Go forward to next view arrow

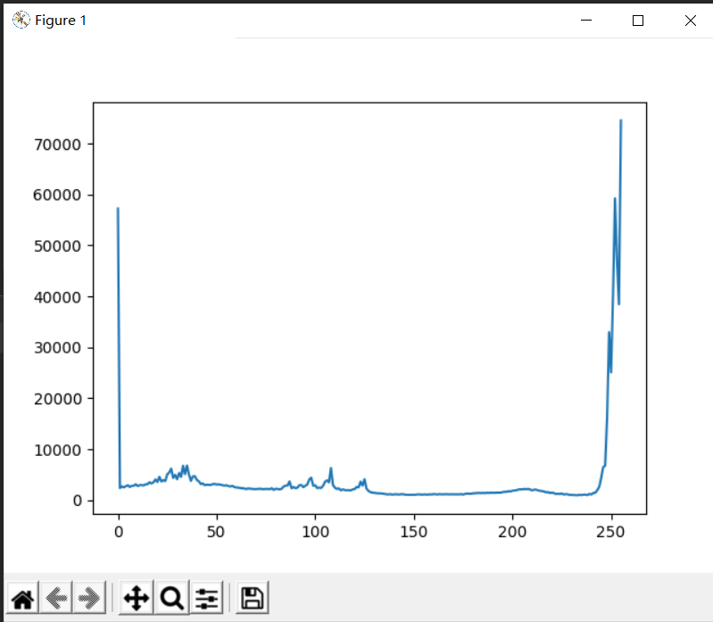[x=89, y=598]
